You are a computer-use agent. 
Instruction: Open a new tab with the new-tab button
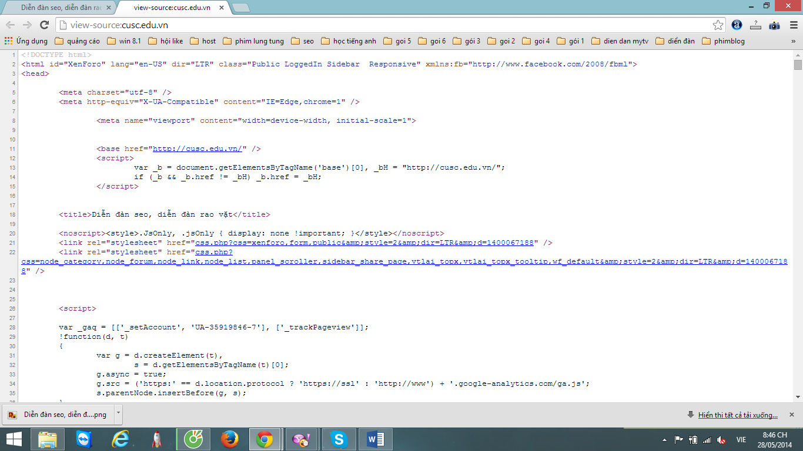point(240,8)
